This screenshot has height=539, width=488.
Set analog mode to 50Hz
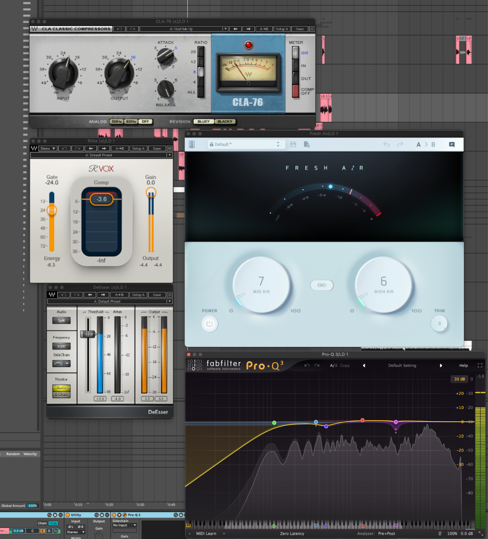[117, 122]
